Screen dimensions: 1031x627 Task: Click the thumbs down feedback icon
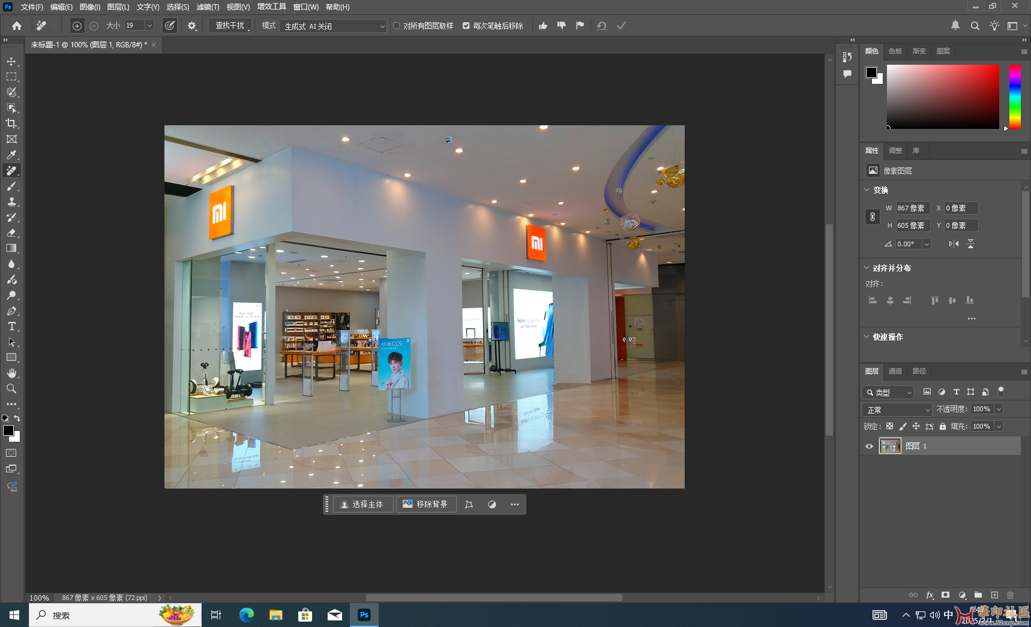tap(562, 26)
